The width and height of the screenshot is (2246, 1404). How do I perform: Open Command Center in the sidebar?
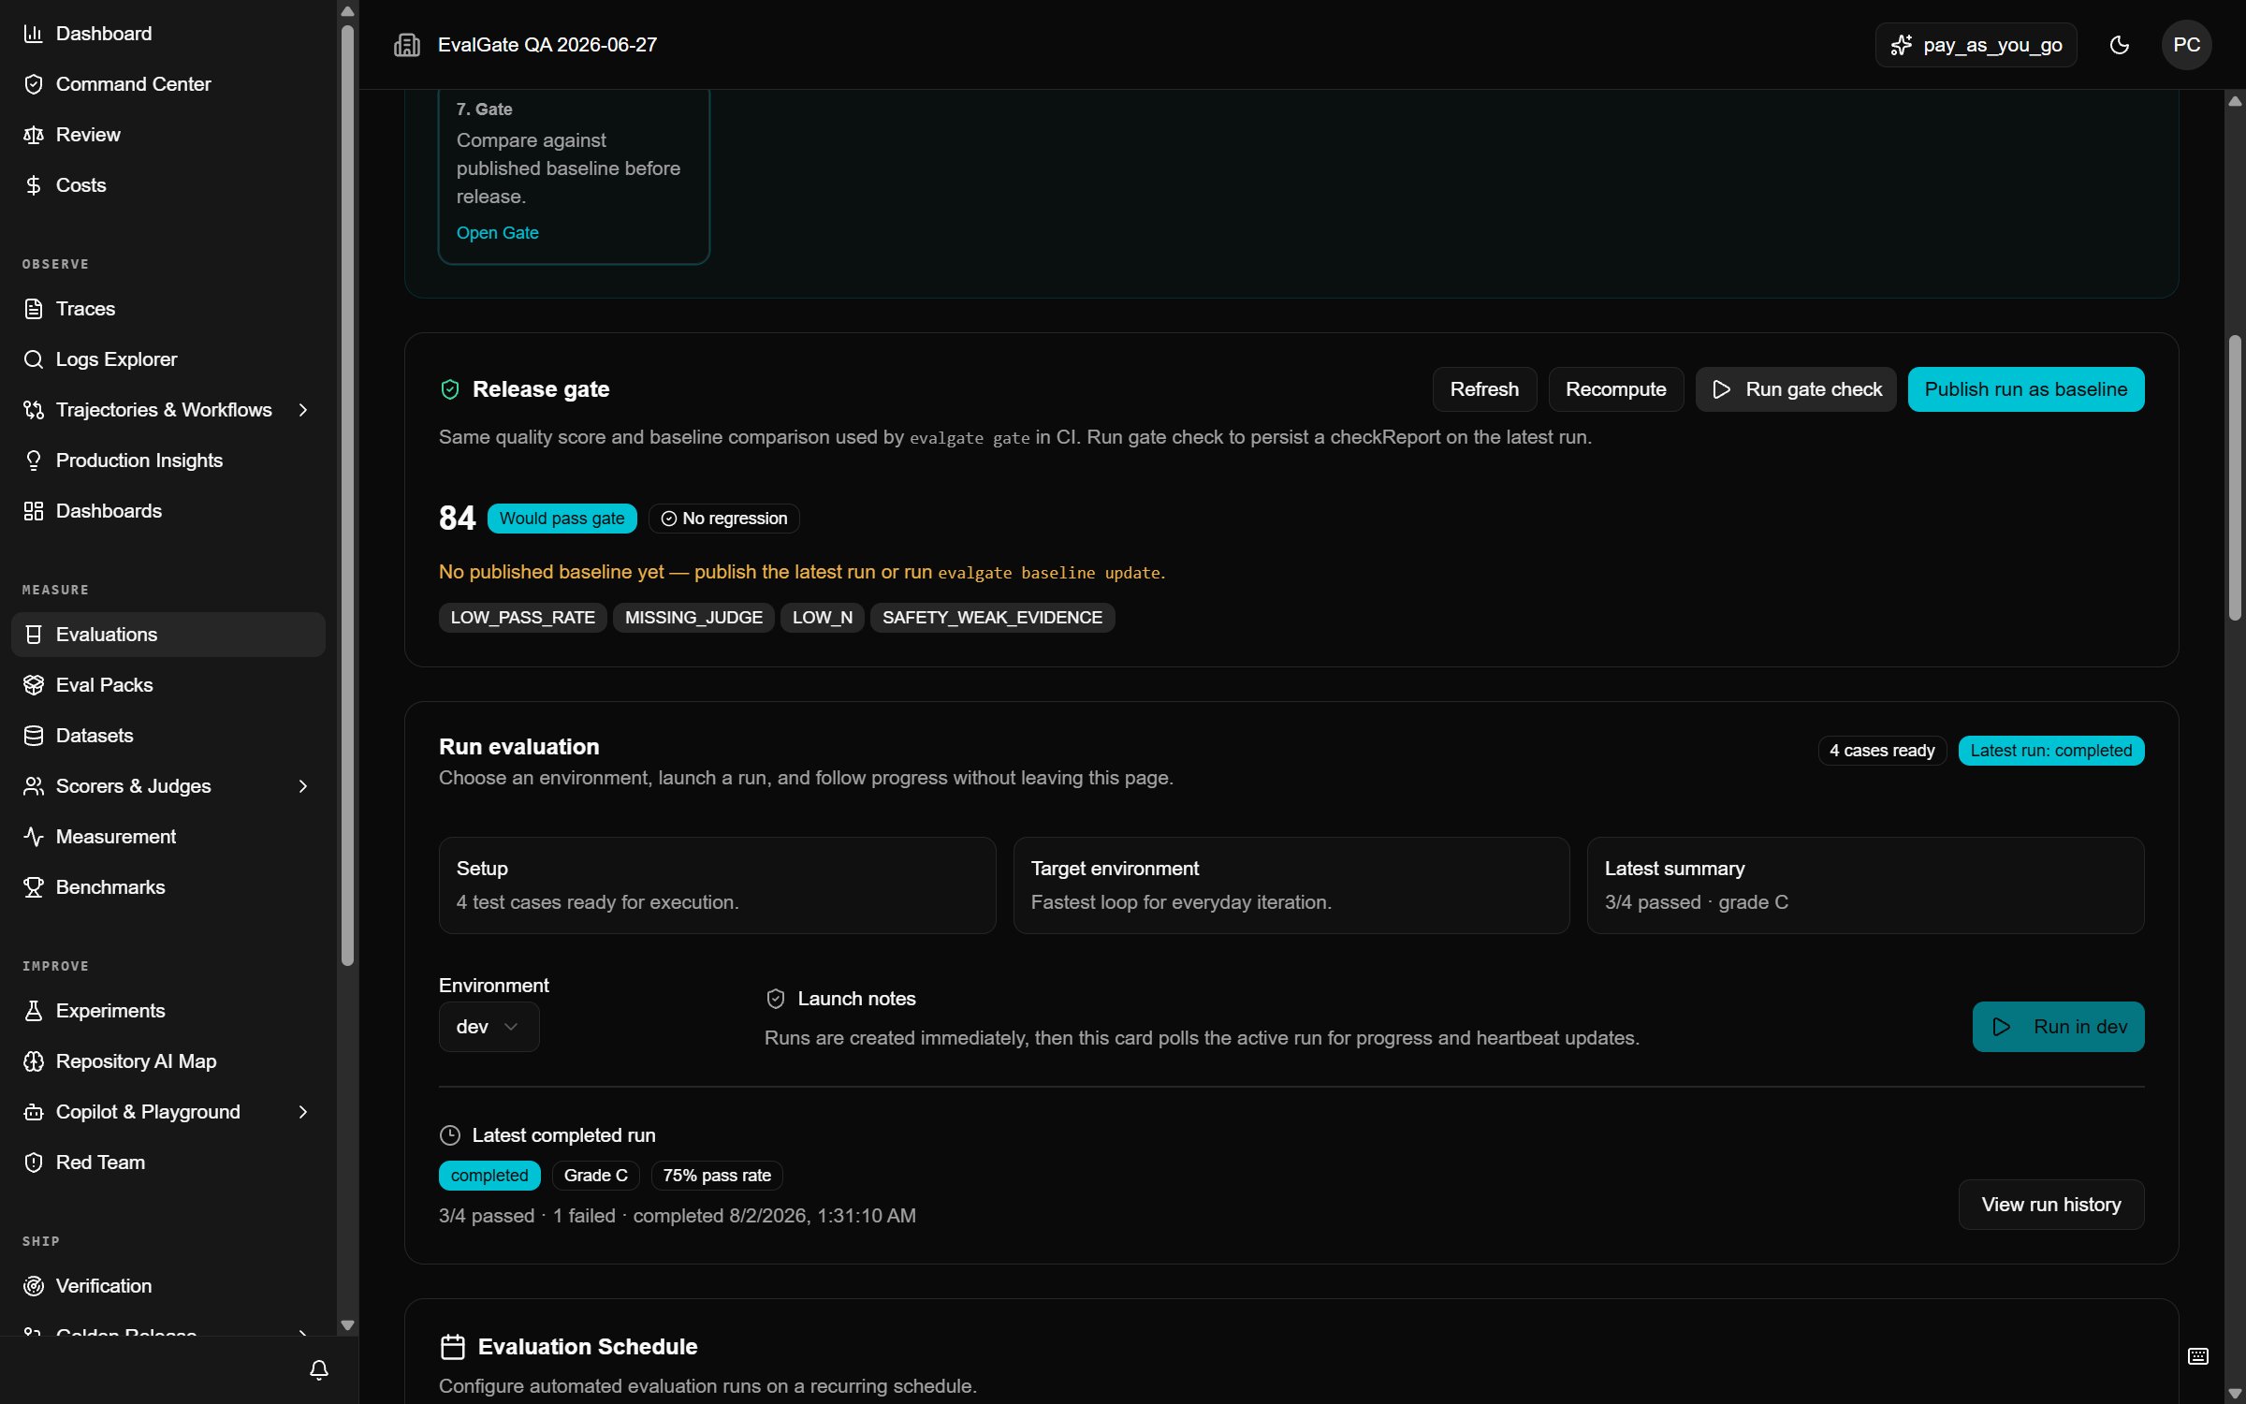point(168,84)
